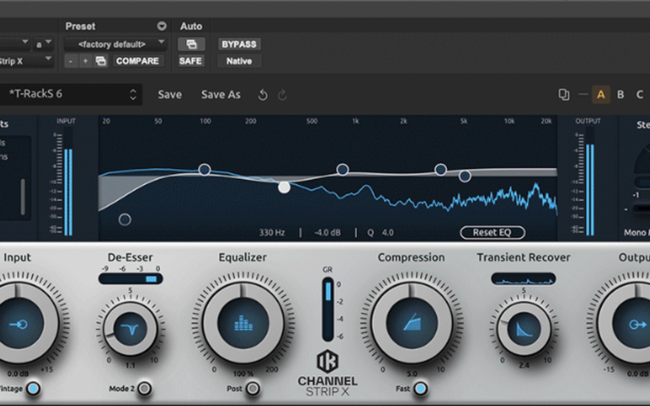Click the Input 0.0 dB value

(18, 374)
